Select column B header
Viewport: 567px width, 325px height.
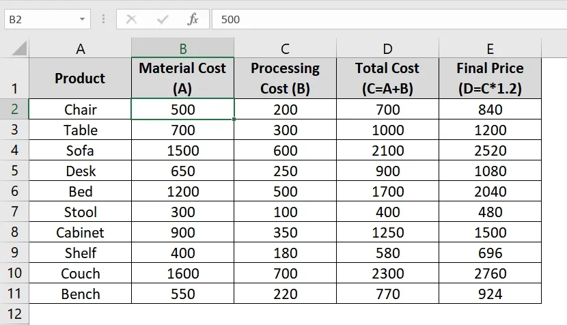(x=182, y=48)
